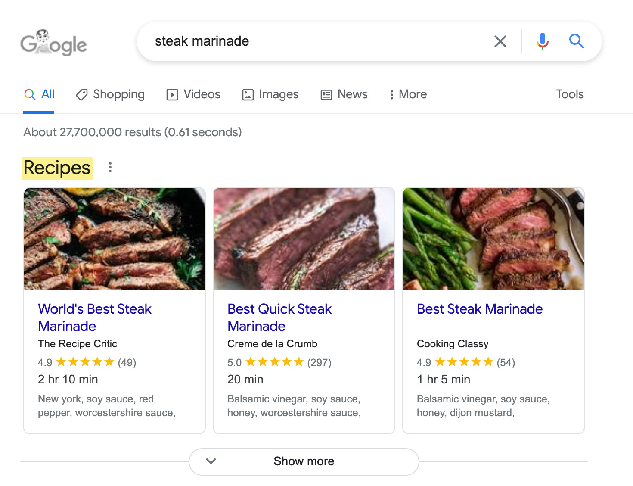
Task: Click the News tab newspaper icon
Action: point(326,94)
